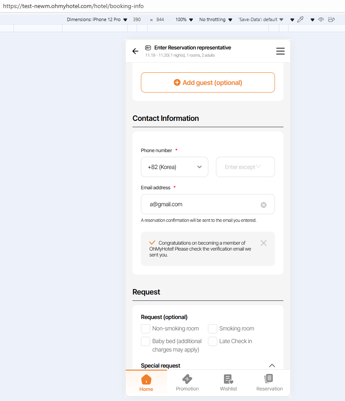Dismiss the congratulations membership notice
345x401 pixels.
coord(264,243)
